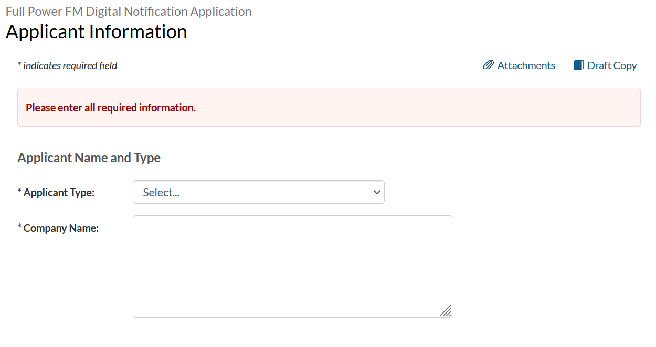Click the '* indicates required field' note
Screen dimensions: 656x347
point(67,65)
